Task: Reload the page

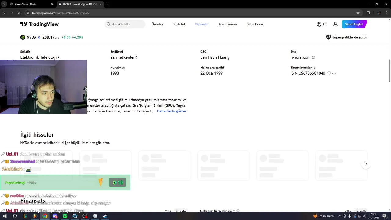Action: coord(19,13)
